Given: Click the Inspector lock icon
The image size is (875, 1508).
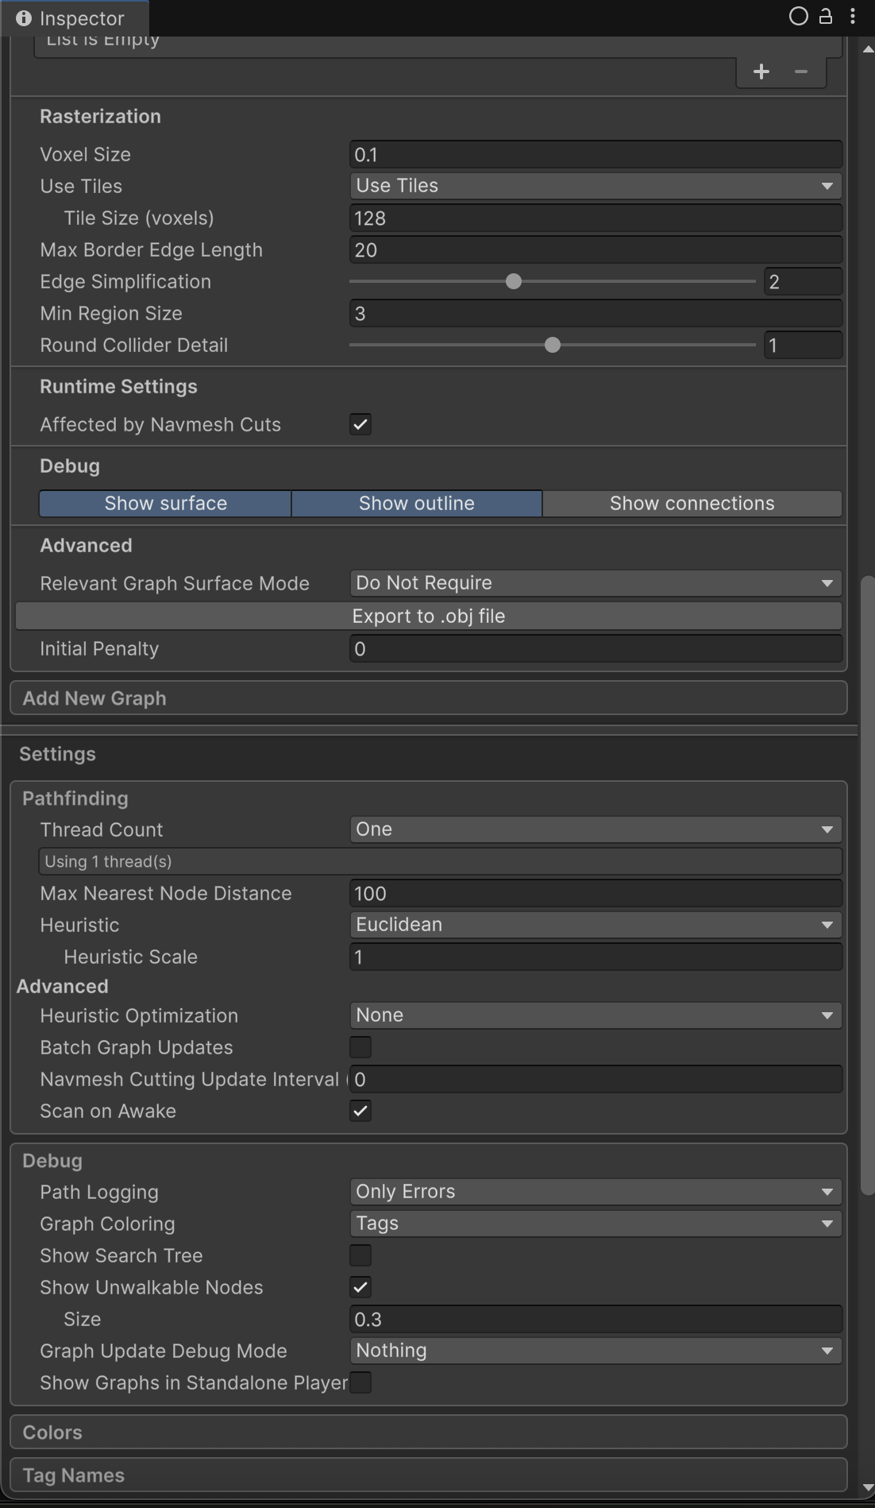Looking at the screenshot, I should [826, 17].
